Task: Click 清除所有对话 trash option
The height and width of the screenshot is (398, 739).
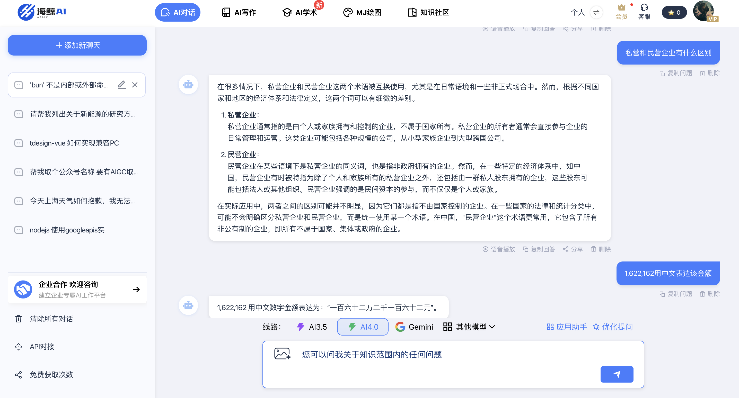Action: 45,319
